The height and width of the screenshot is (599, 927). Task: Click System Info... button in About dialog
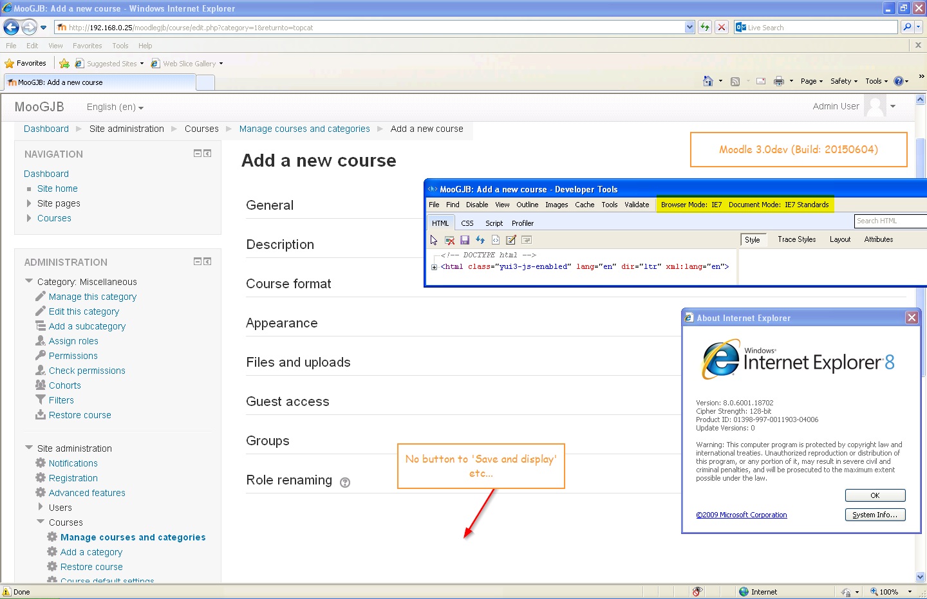875,515
